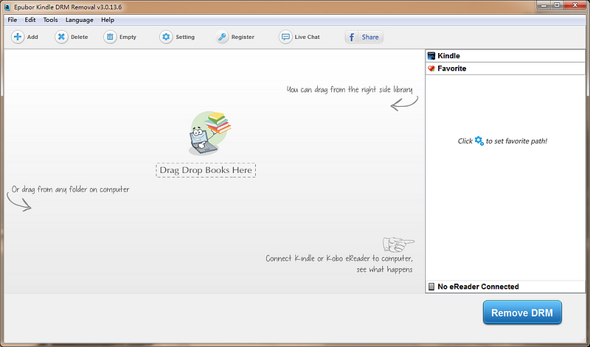The width and height of the screenshot is (590, 347).
Task: Click the Setting toolbar label
Action: pos(185,37)
